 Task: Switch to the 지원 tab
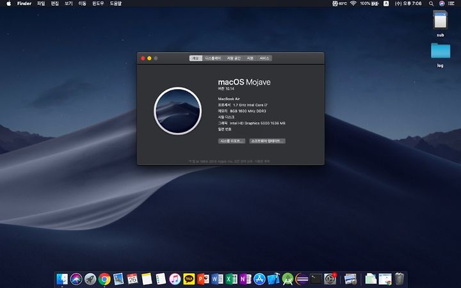tap(250, 58)
